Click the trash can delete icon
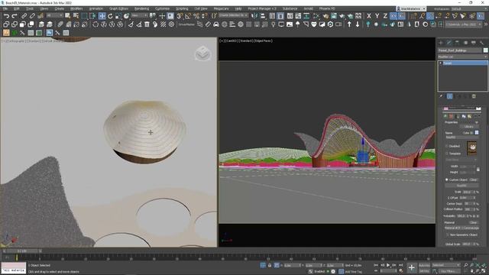Viewport: 489px width, 275px height. 147,24
